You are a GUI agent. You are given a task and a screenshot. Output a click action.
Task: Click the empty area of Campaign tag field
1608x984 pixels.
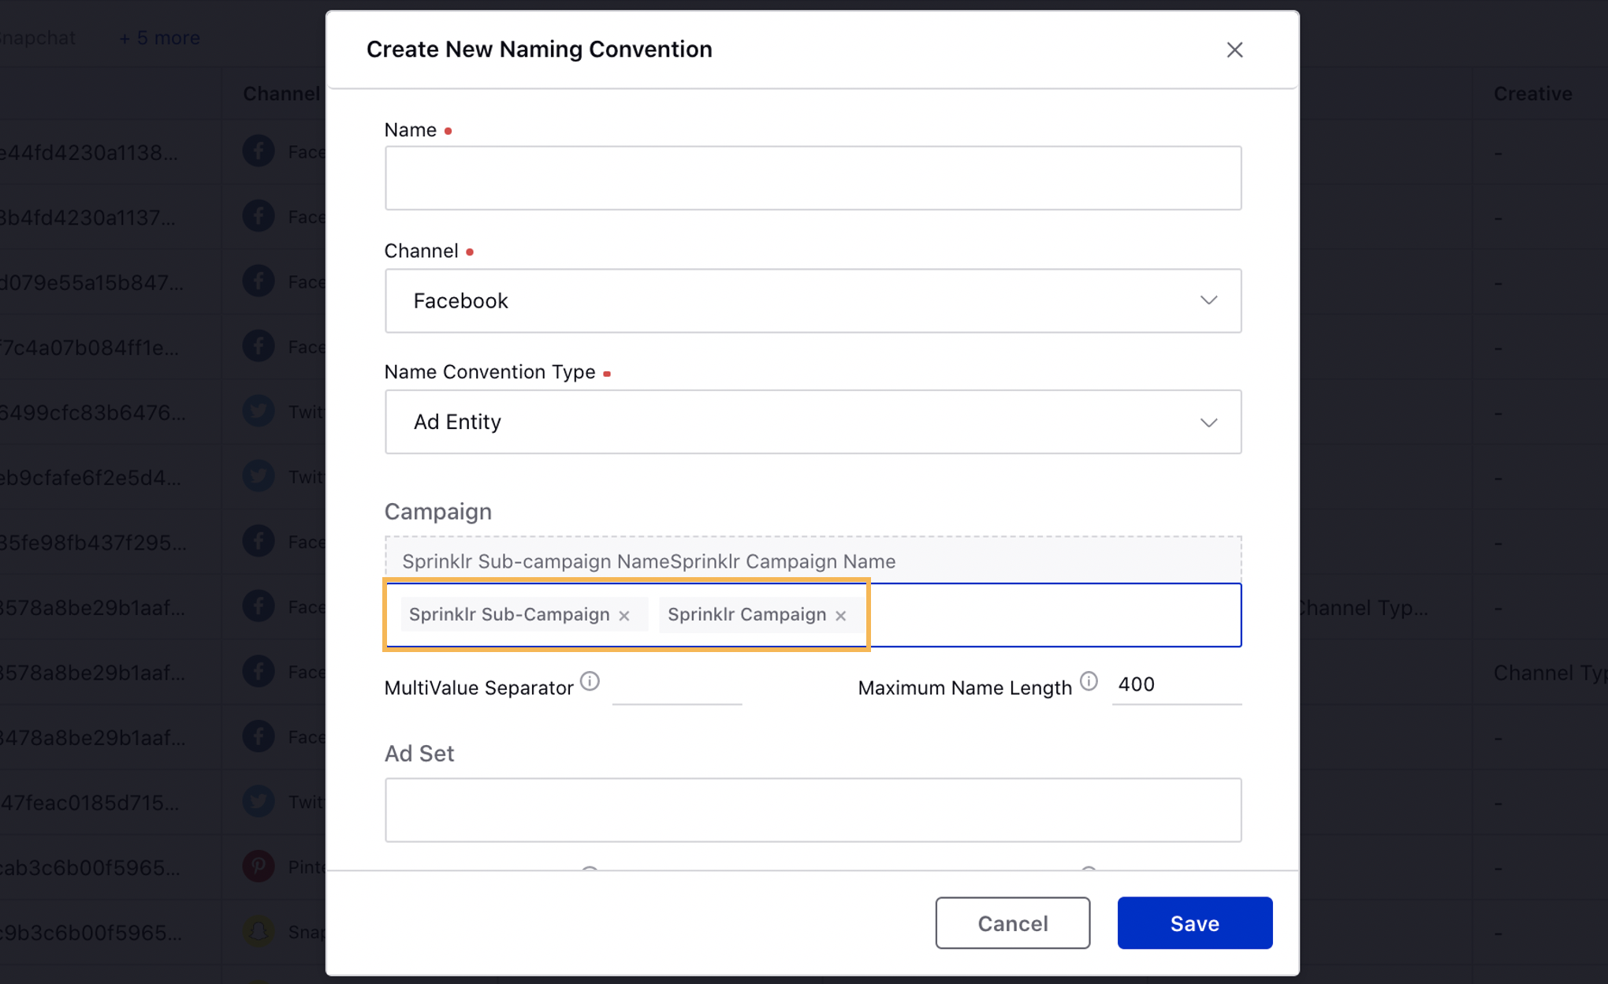1055,615
